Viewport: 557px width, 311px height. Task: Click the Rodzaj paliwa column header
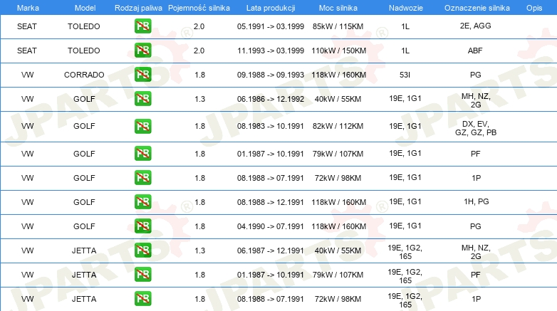tap(138, 8)
